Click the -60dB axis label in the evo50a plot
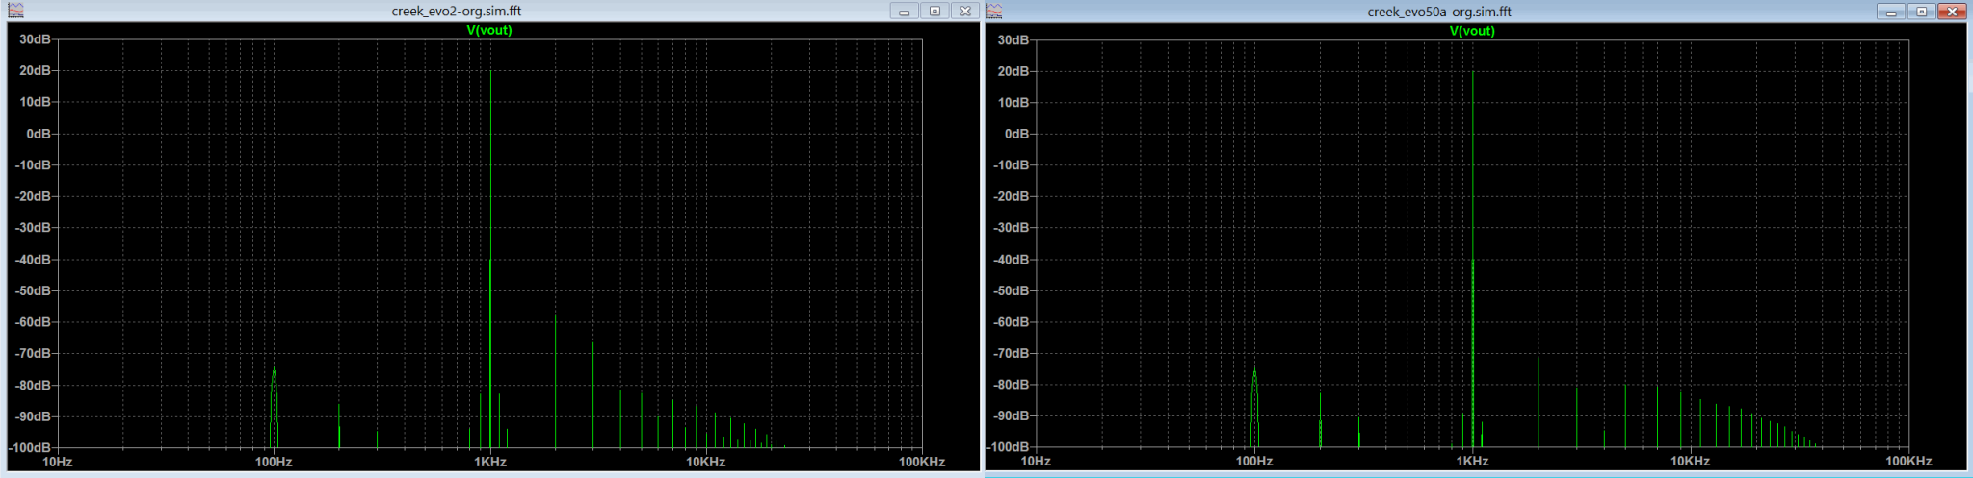 pos(1012,321)
